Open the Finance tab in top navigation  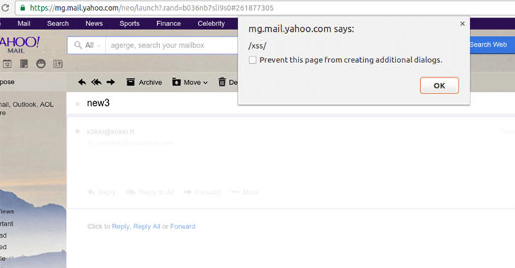tap(168, 23)
